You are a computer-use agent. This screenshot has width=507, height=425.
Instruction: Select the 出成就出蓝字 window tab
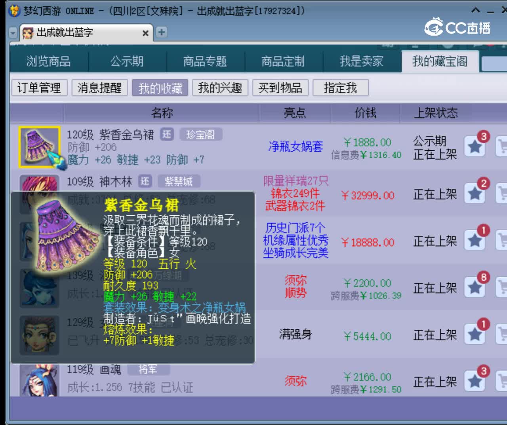86,32
